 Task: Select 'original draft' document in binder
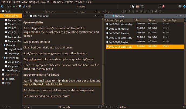[11, 49]
